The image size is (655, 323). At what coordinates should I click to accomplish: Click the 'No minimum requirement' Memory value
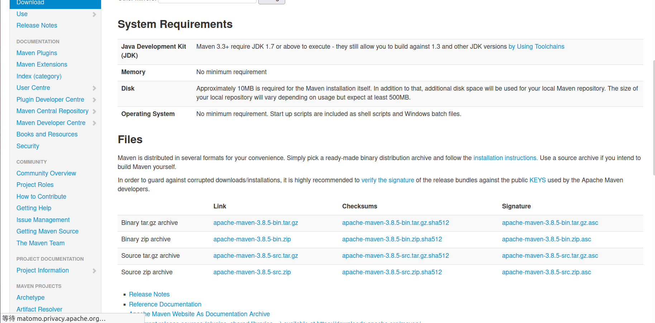pyautogui.click(x=231, y=72)
